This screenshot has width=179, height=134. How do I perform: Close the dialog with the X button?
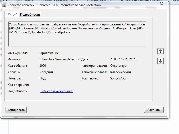[x=161, y=4]
